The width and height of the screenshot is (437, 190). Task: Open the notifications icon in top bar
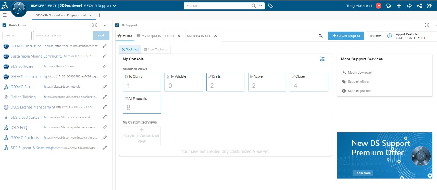pos(388,5)
